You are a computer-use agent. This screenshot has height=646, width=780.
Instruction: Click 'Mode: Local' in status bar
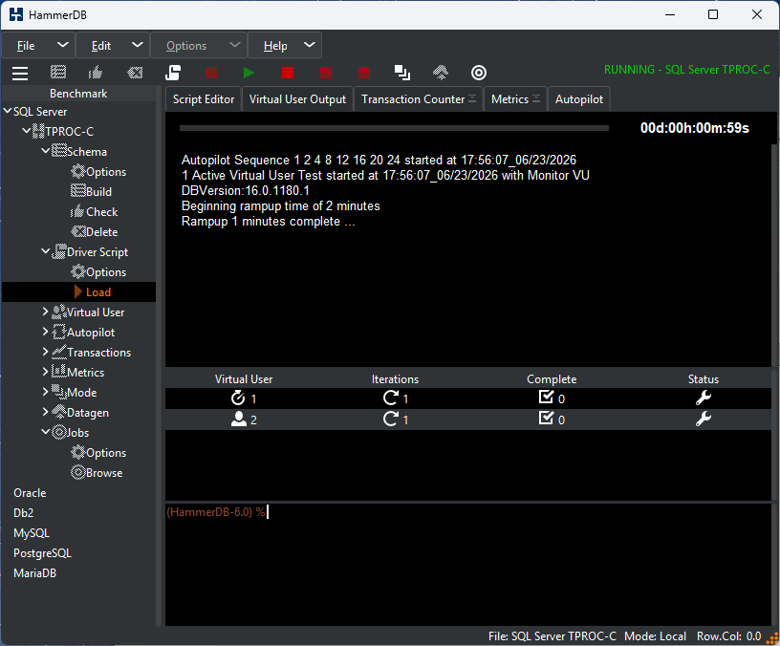coord(655,636)
